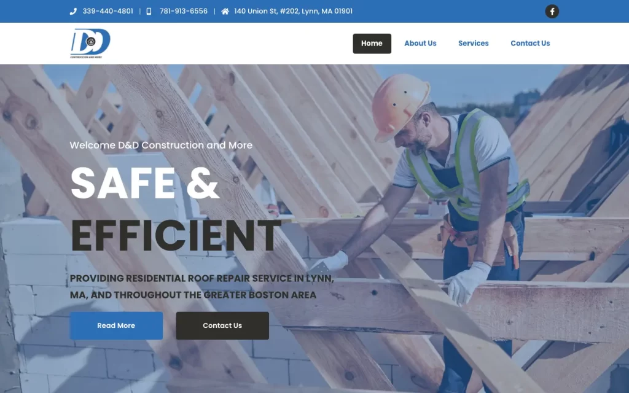Click the phone handset icon
This screenshot has width=629, height=393.
73,11
